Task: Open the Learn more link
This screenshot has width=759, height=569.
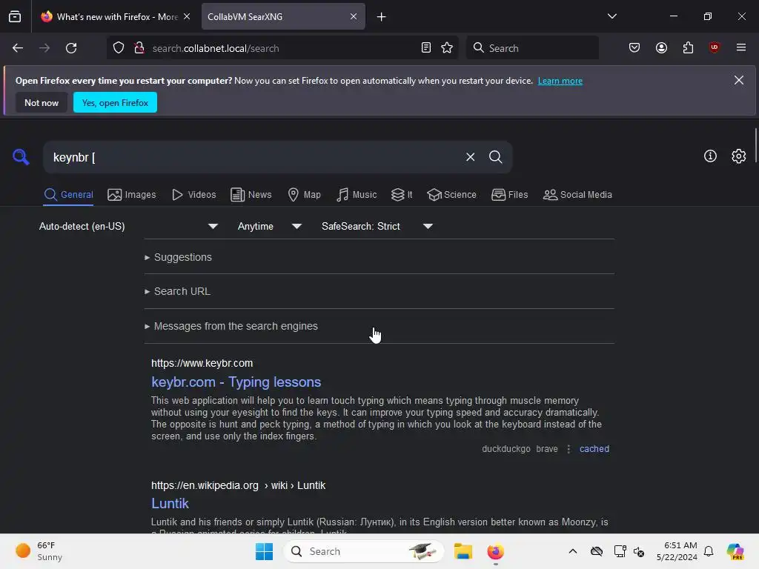Action: [x=560, y=81]
